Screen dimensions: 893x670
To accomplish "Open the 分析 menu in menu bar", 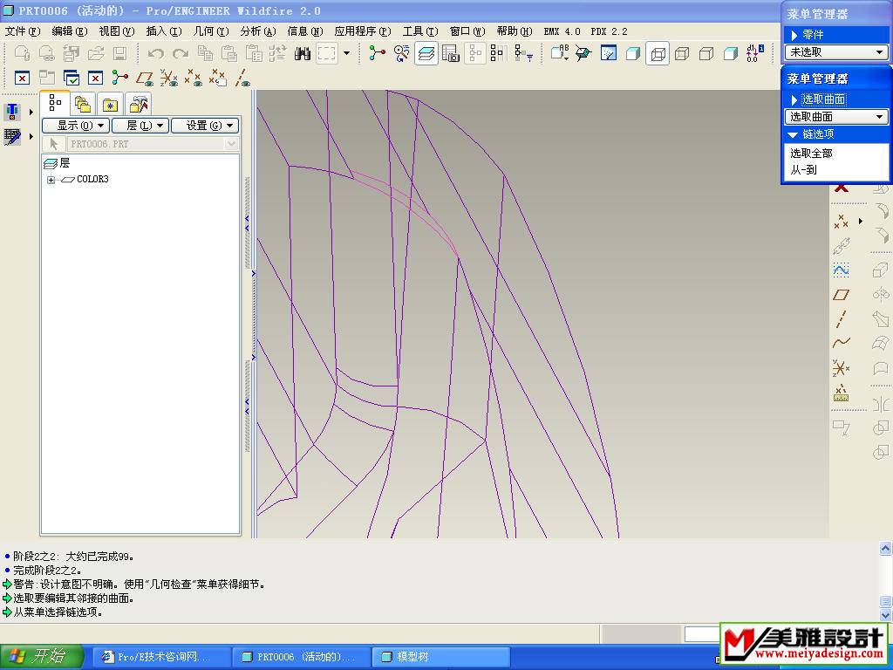I will (257, 31).
